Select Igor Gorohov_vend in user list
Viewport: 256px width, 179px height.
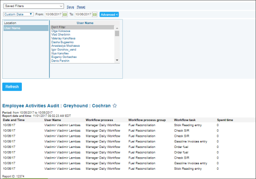pyautogui.click(x=64, y=50)
